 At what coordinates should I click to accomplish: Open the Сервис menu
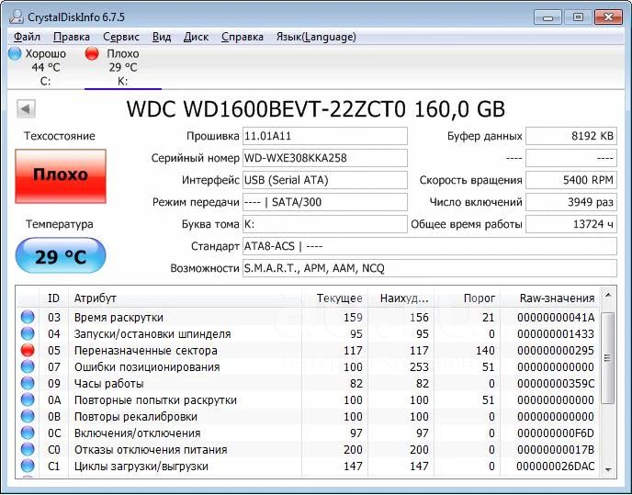[121, 37]
